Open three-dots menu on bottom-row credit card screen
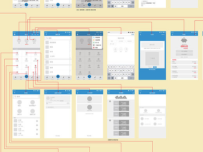Image resolution: width=203 pixels, height=152 pixels. [69, 93]
